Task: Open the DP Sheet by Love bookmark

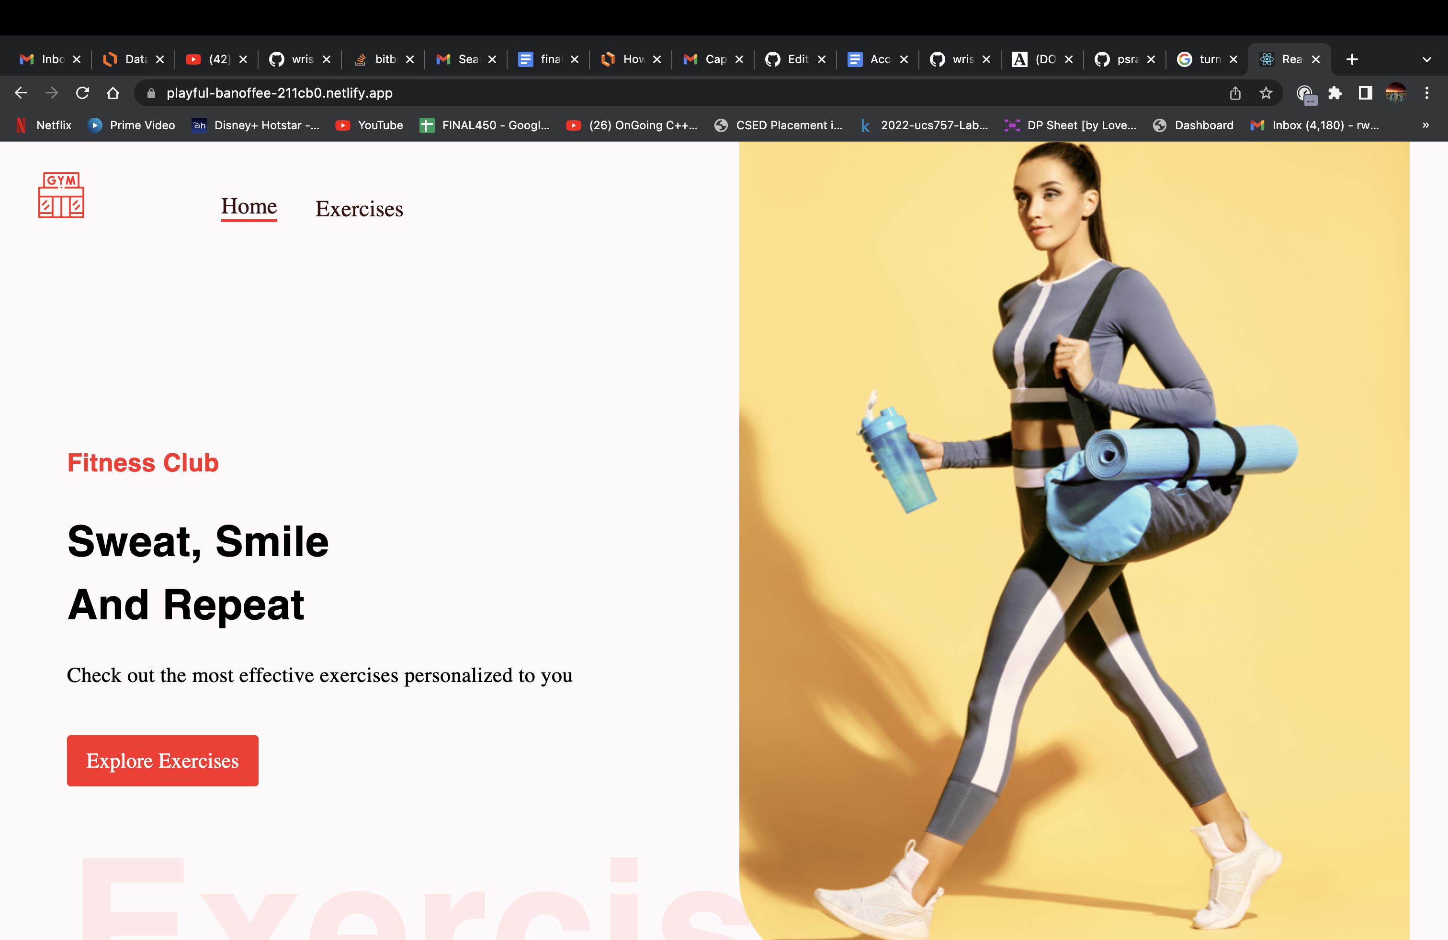Action: (x=1070, y=125)
